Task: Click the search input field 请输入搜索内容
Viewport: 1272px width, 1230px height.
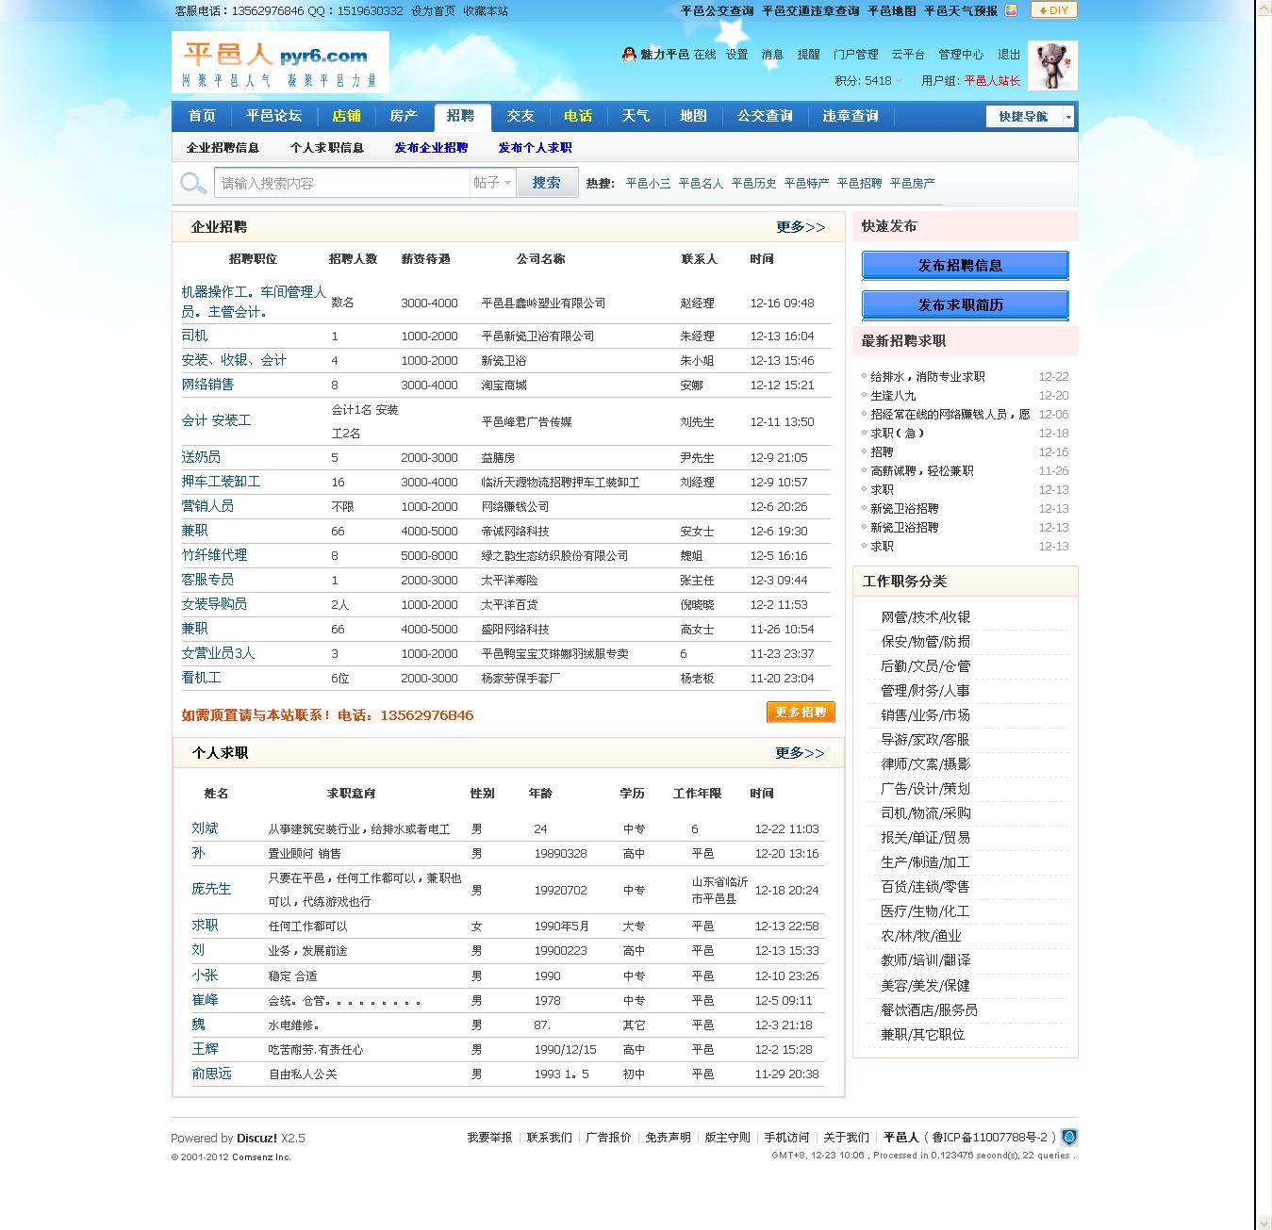Action: pyautogui.click(x=342, y=183)
